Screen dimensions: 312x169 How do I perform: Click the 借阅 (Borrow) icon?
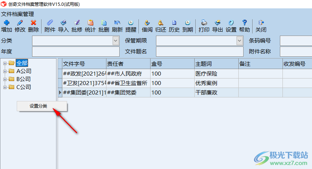147,23
